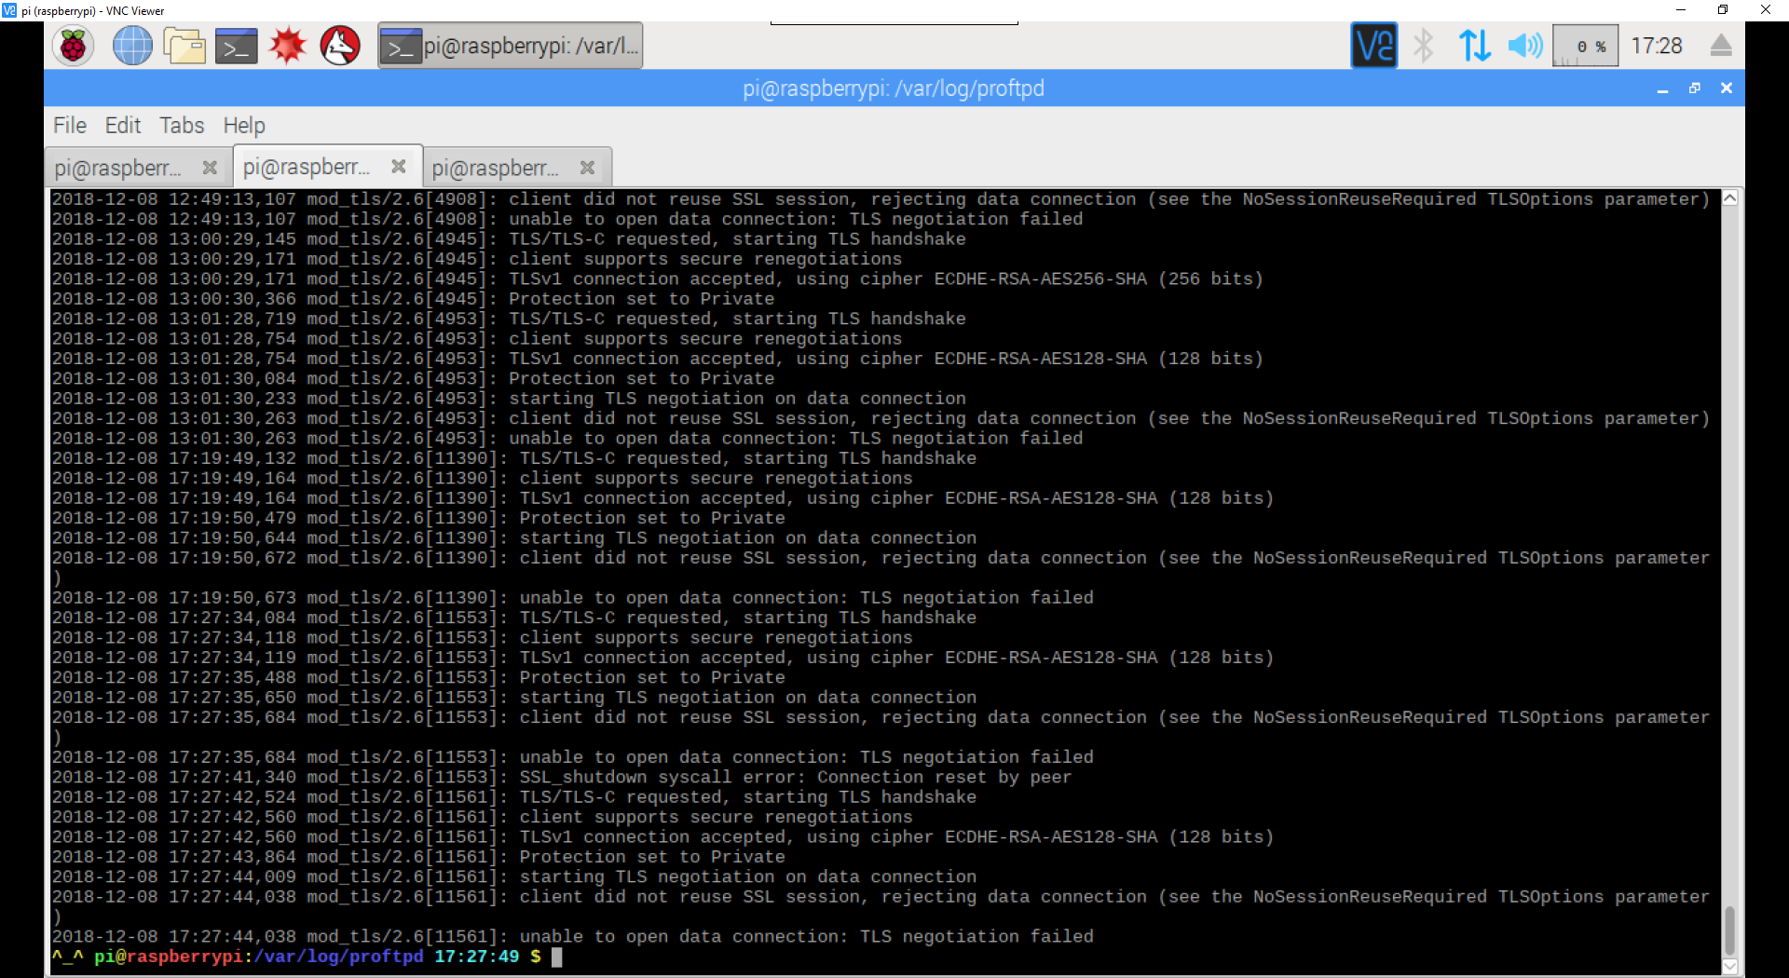
Task: Open the Tabs menu
Action: pyautogui.click(x=182, y=126)
